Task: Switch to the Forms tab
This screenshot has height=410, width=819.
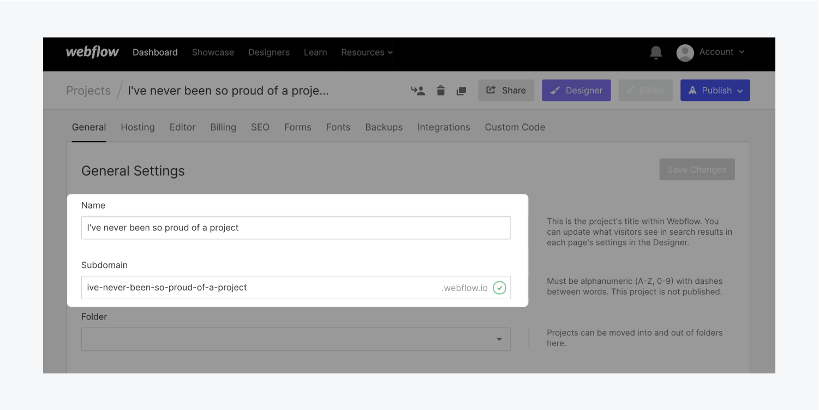Action: point(298,127)
